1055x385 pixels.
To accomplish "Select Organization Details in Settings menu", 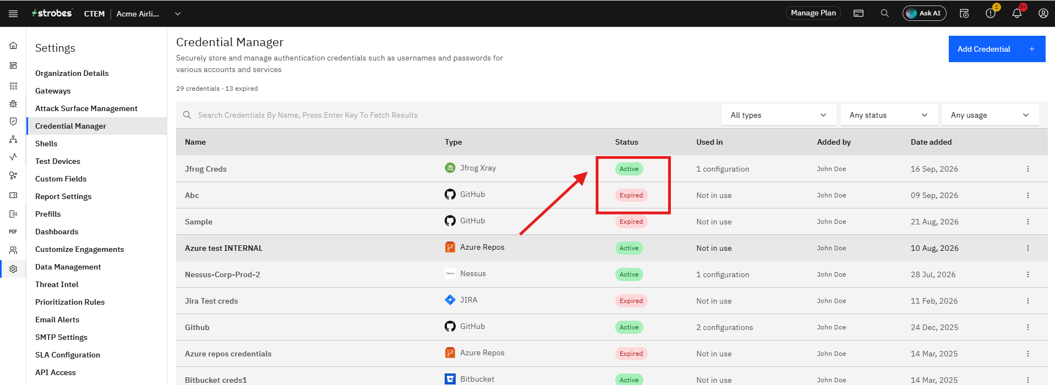I will click(72, 73).
